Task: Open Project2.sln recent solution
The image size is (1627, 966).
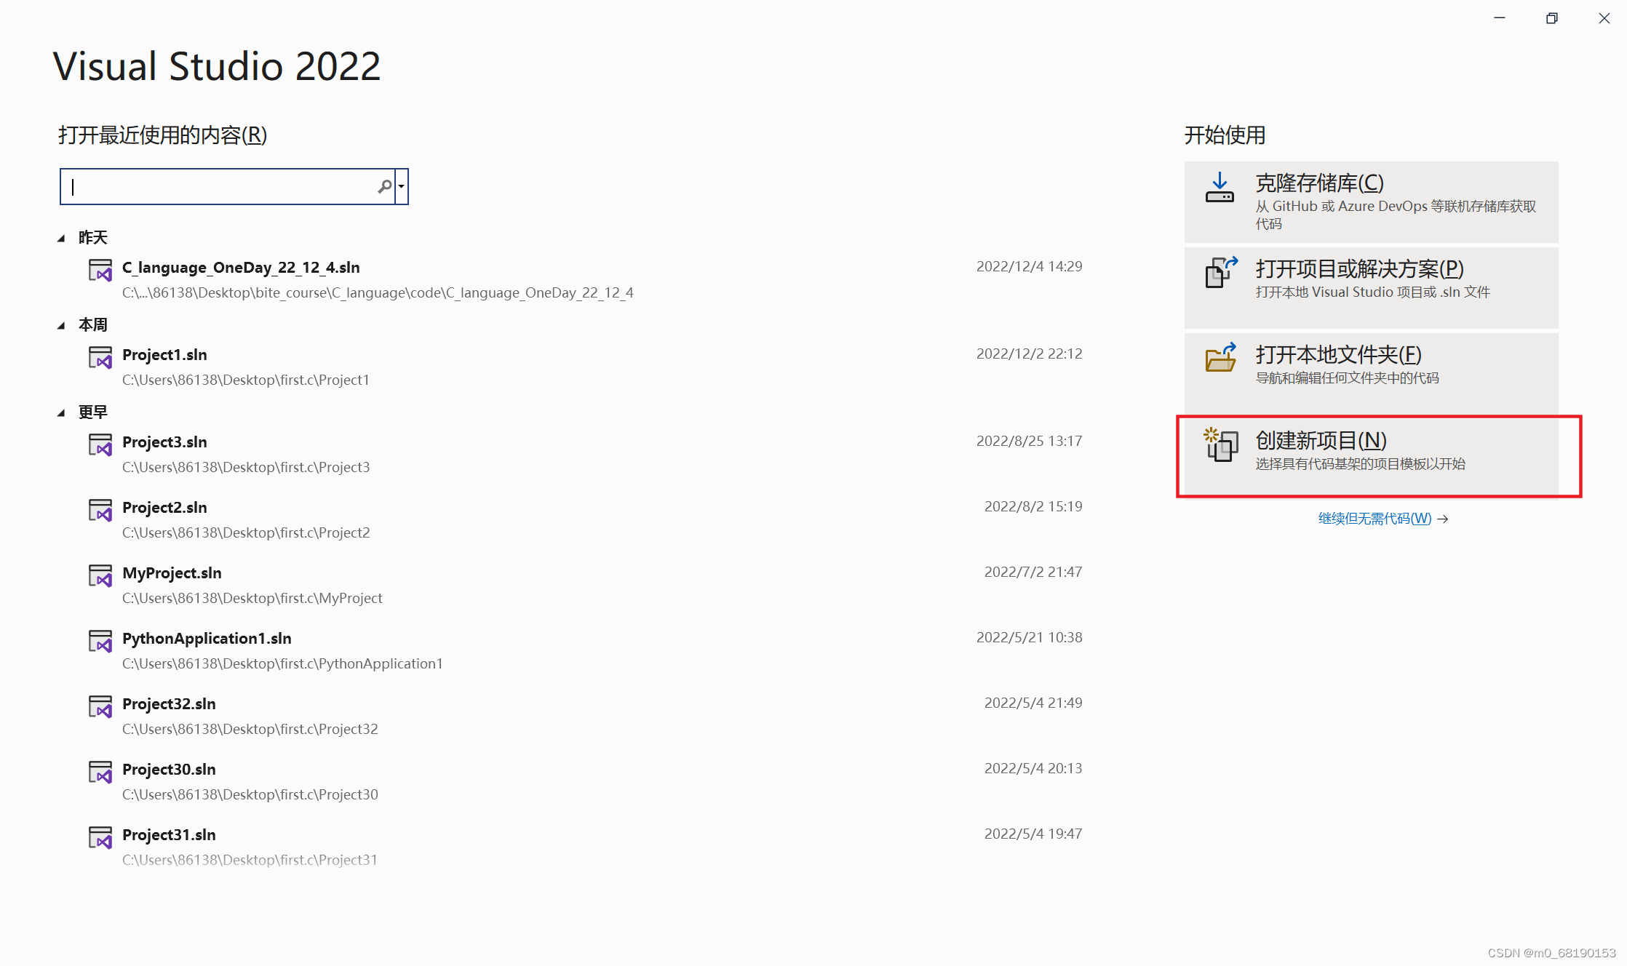Action: pyautogui.click(x=582, y=519)
